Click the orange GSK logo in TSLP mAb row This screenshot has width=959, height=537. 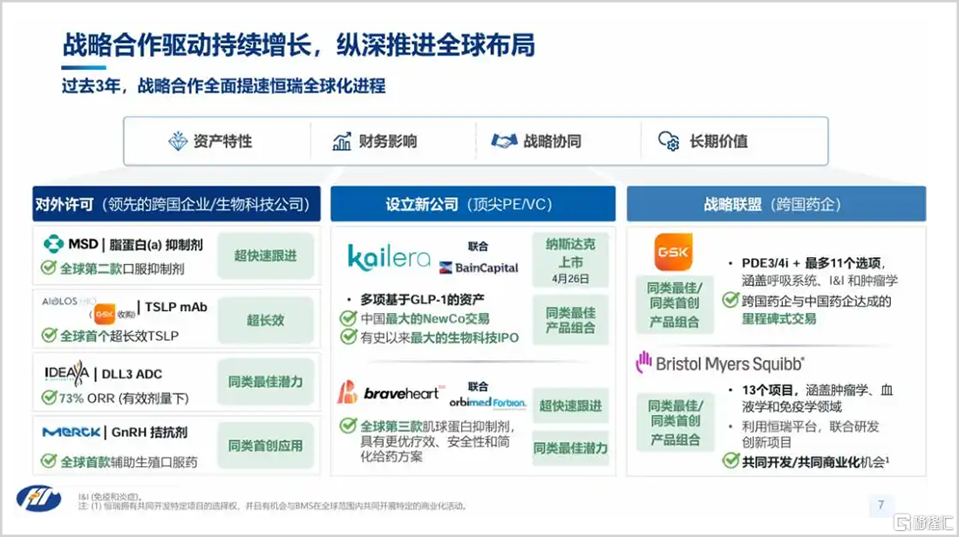(x=105, y=314)
